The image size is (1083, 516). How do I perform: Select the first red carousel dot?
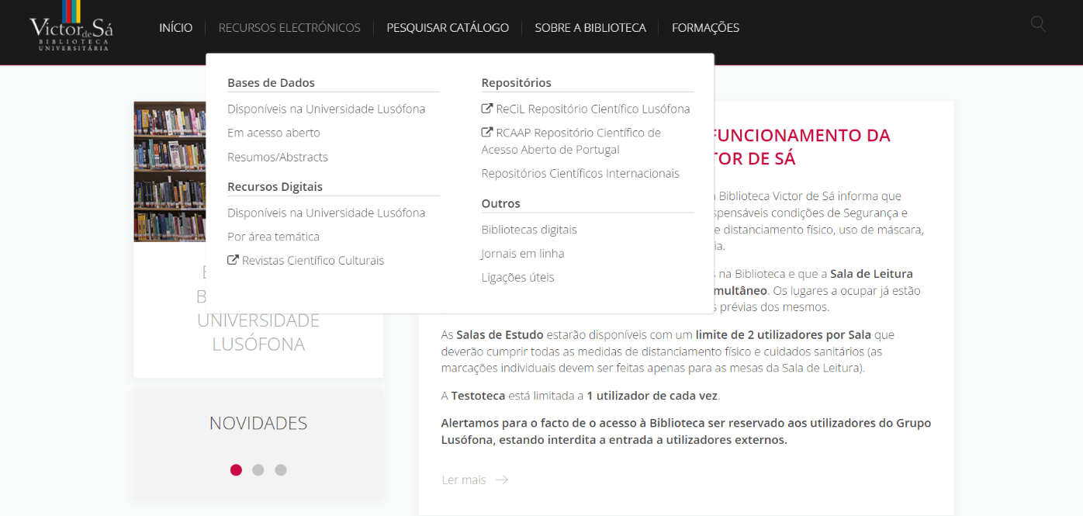pyautogui.click(x=236, y=469)
